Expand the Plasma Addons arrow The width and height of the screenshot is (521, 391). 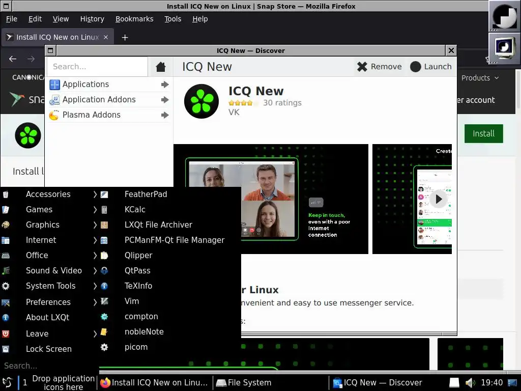coord(165,115)
